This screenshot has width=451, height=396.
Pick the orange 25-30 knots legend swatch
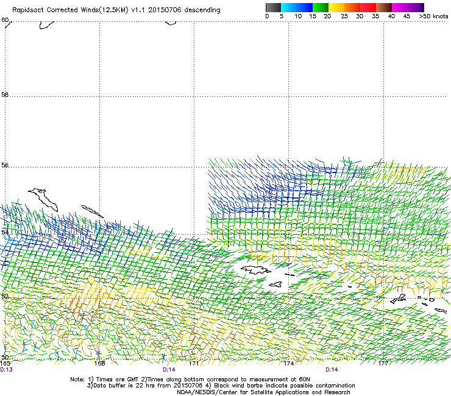coord(352,7)
